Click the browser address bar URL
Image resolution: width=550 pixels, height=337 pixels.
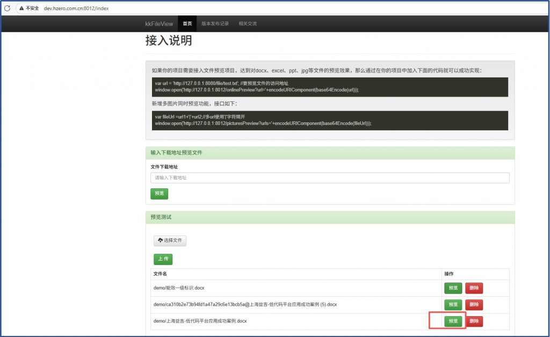pos(76,9)
